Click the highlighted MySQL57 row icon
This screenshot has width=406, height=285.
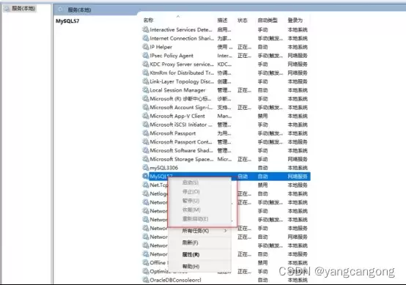[146, 177]
